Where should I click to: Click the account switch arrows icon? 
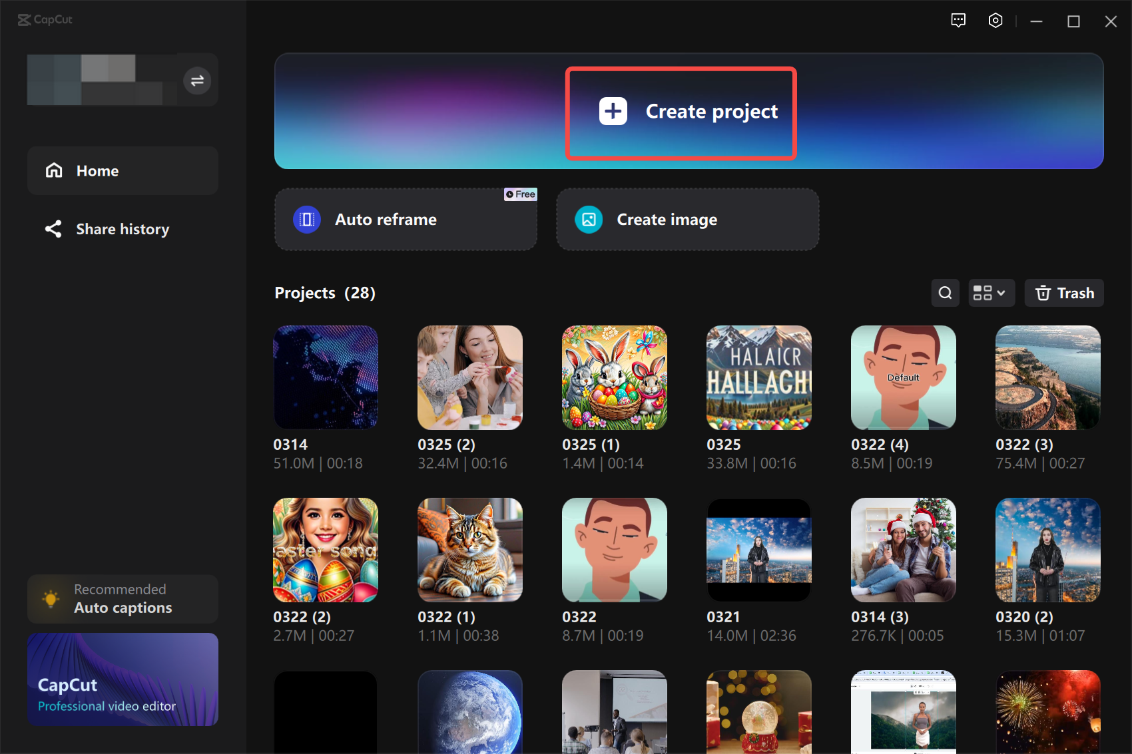click(x=196, y=81)
